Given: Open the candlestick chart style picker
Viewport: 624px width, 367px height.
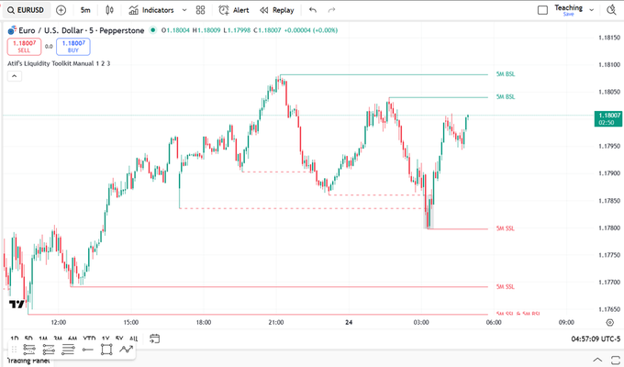Looking at the screenshot, I should coord(109,10).
